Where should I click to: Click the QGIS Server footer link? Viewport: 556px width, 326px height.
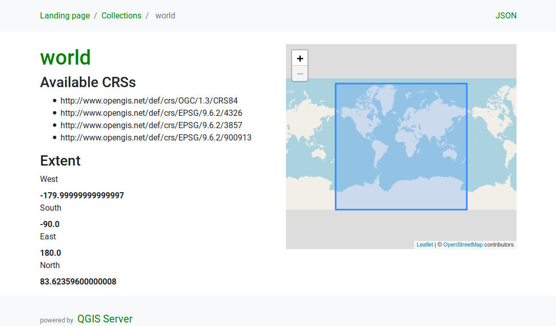[x=105, y=318]
